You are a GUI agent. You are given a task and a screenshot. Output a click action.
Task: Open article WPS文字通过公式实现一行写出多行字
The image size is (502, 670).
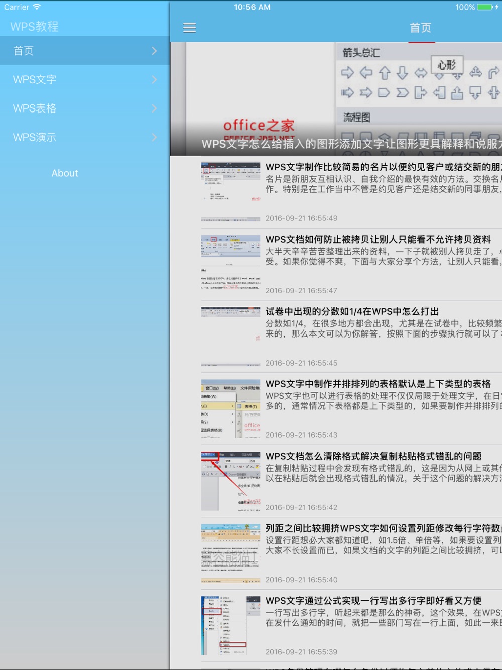(373, 601)
